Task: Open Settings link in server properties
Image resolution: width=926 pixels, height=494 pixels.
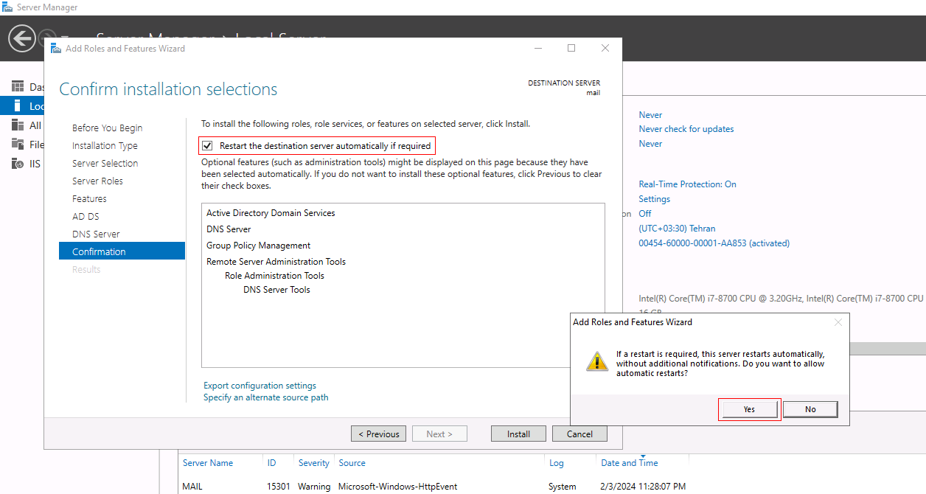Action: (655, 199)
